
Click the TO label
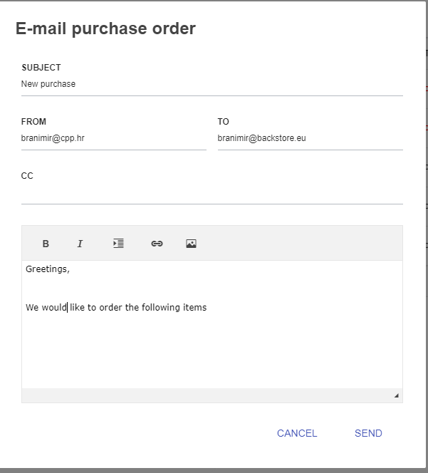pos(223,122)
